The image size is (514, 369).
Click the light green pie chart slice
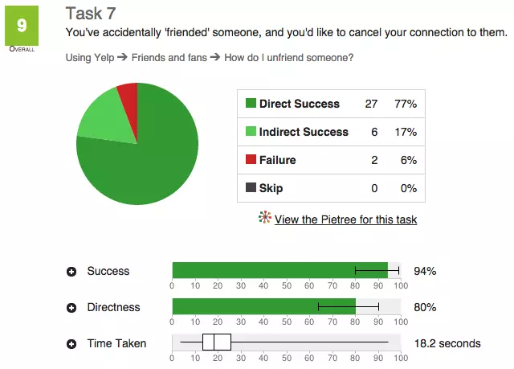click(x=104, y=117)
